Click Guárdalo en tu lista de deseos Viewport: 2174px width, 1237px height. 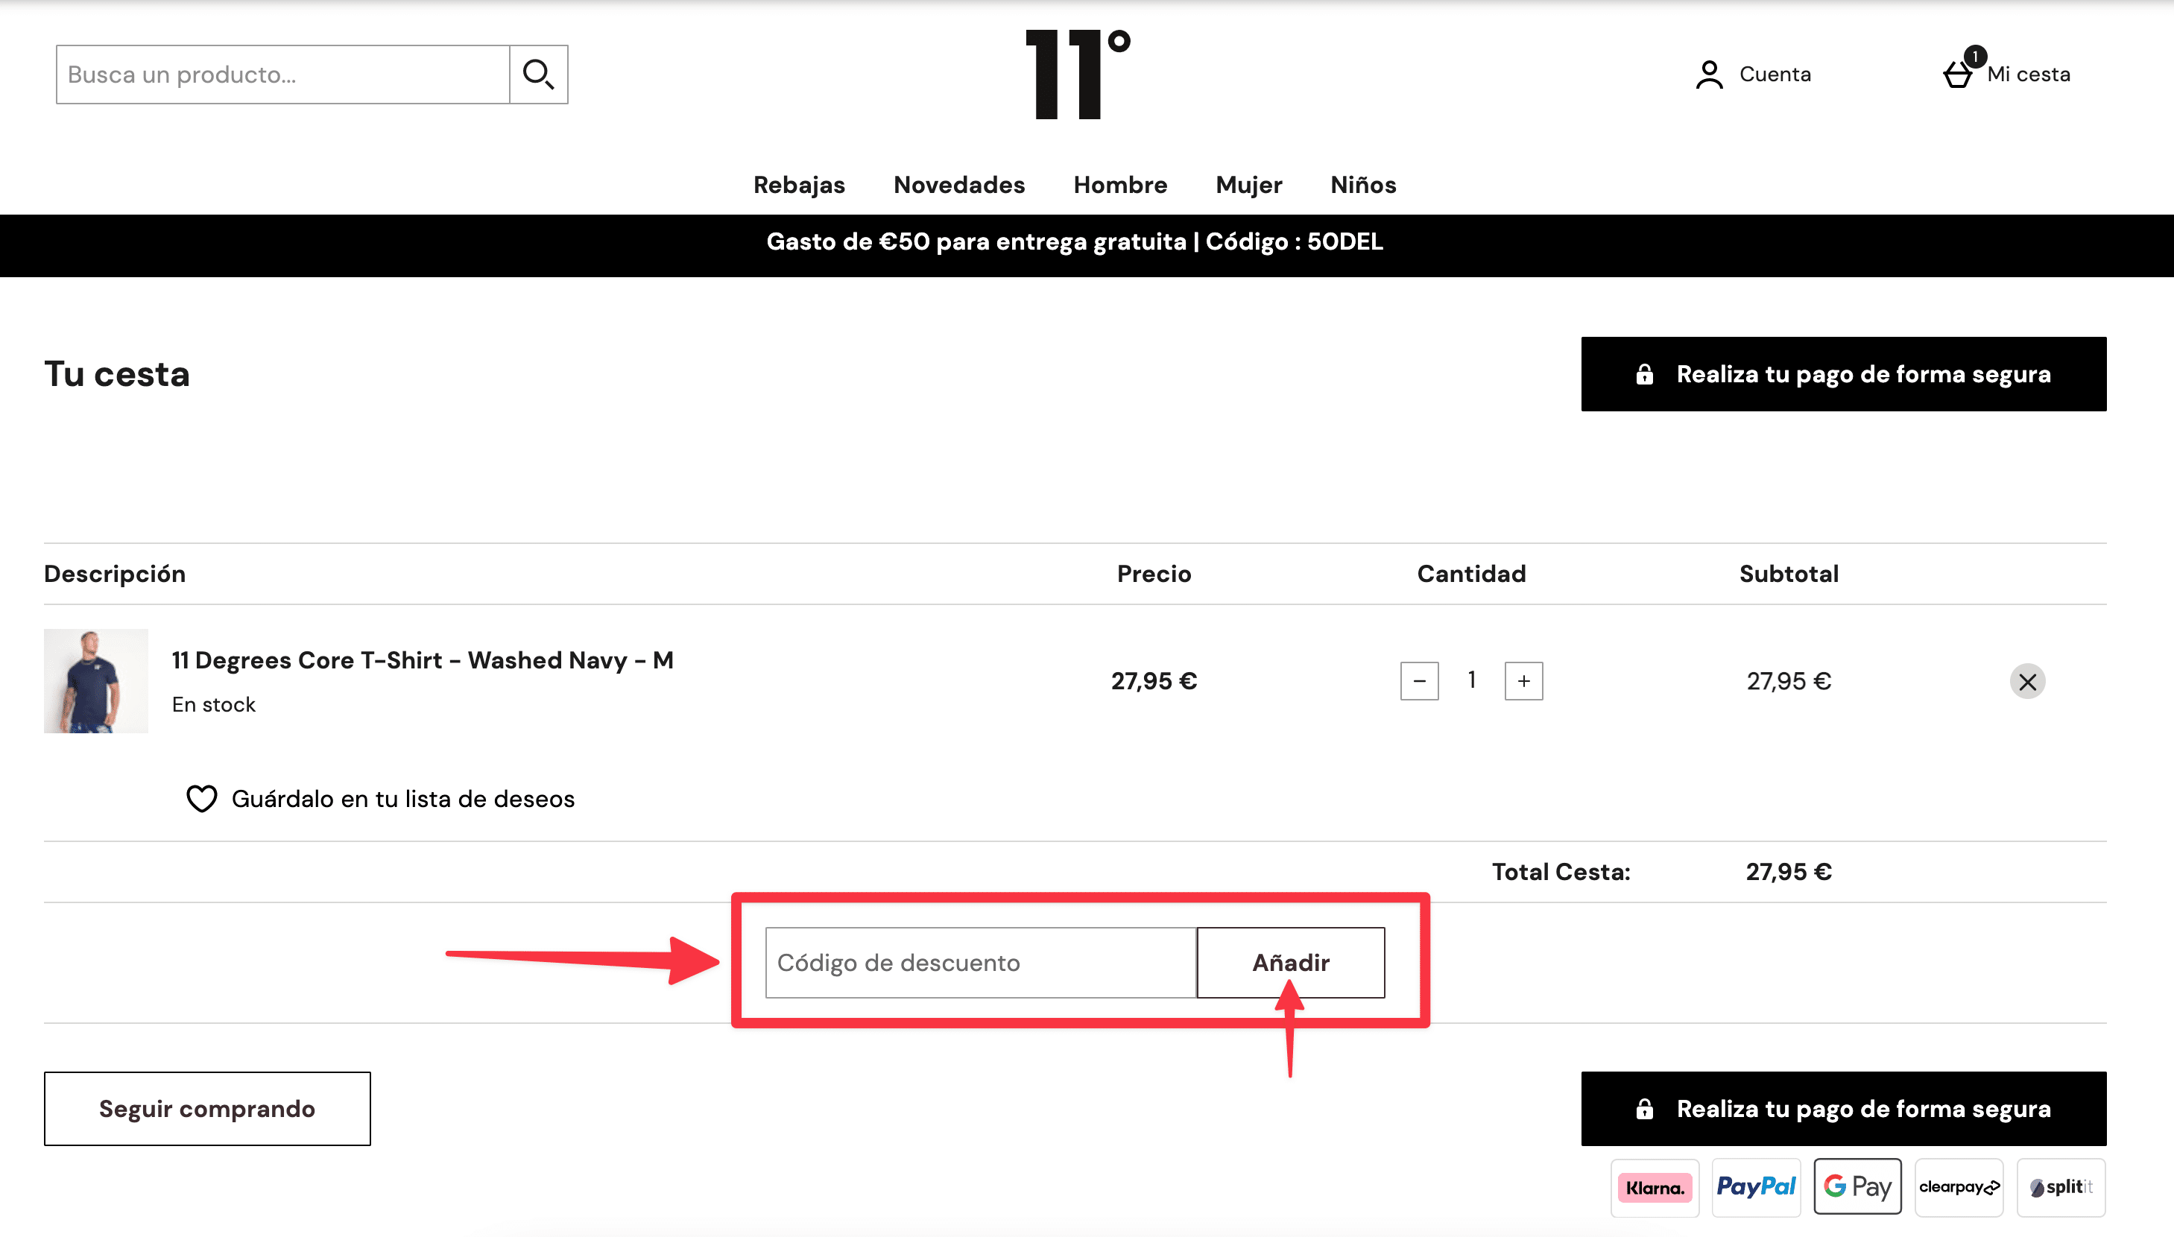click(x=402, y=798)
